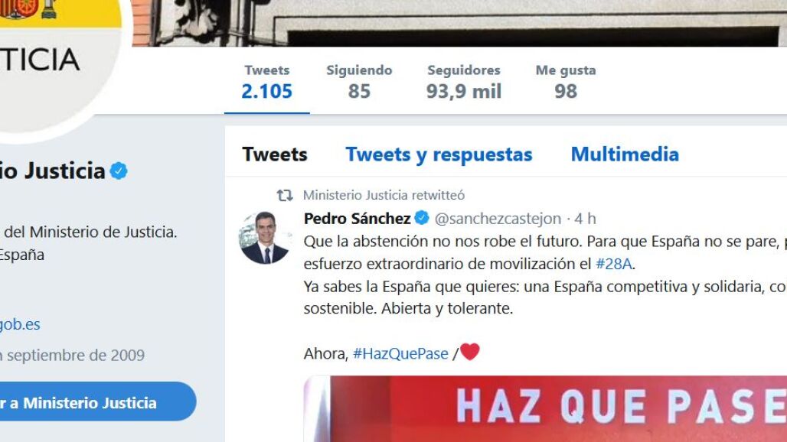Click the #28A hashtag
The width and height of the screenshot is (787, 442).
coord(613,264)
